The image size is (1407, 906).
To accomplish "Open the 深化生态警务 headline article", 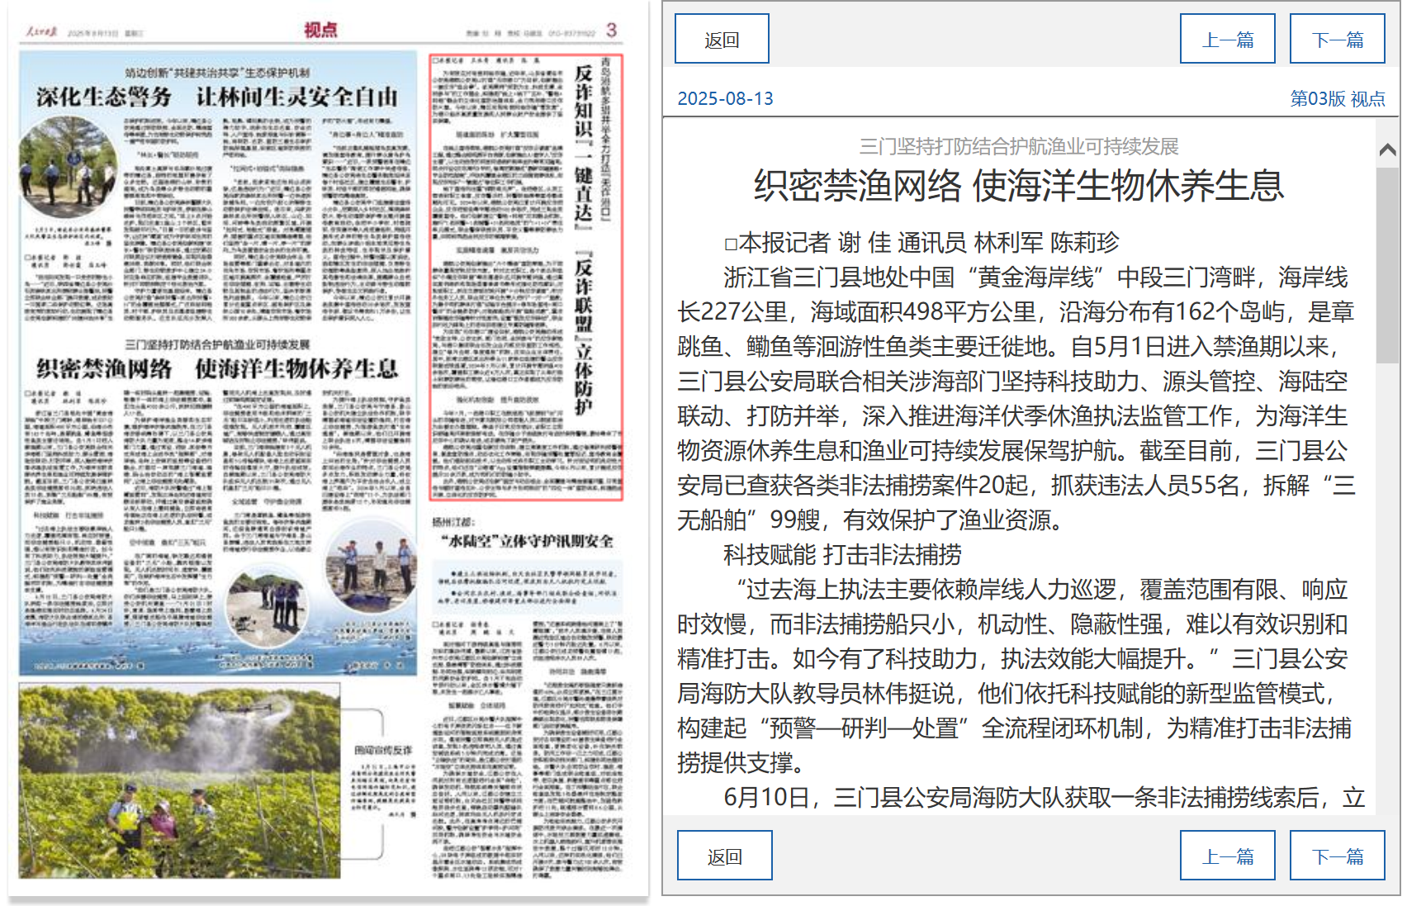I will coord(216,97).
